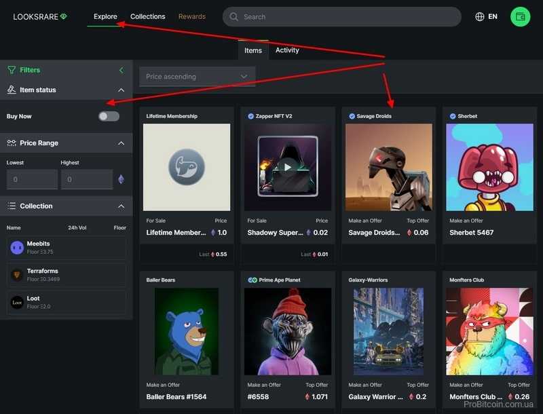543x414 pixels.
Task: Collapse the Price Range section
Action: tap(121, 143)
